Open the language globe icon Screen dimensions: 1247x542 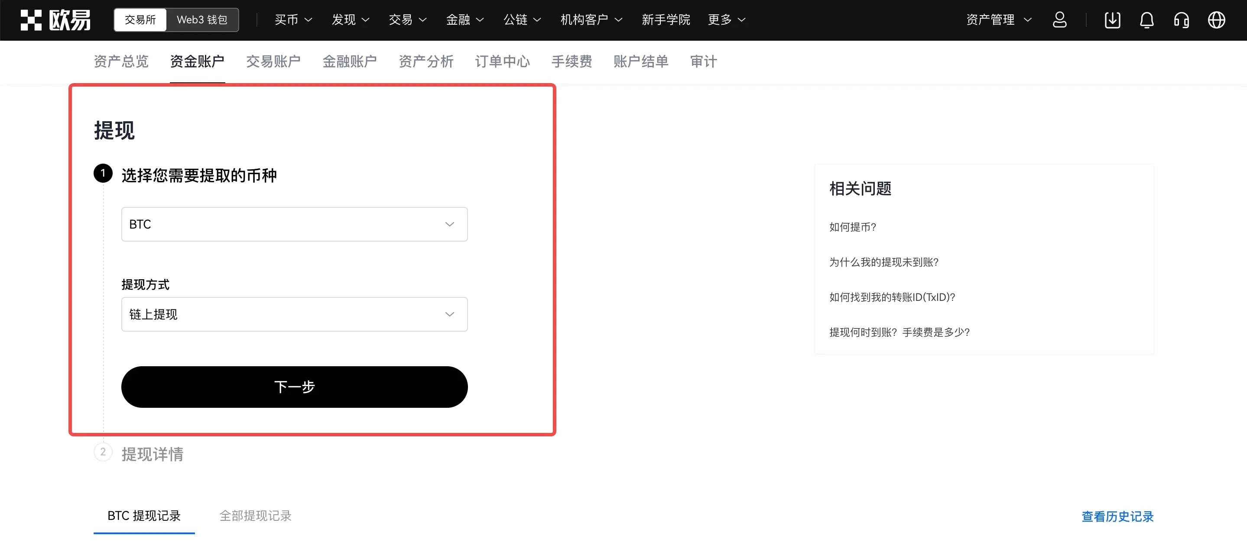1217,20
